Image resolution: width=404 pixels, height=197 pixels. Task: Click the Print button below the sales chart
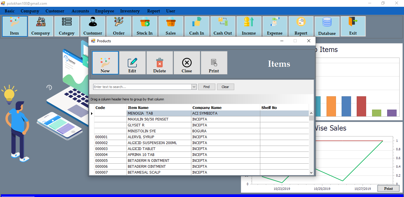pos(388,188)
